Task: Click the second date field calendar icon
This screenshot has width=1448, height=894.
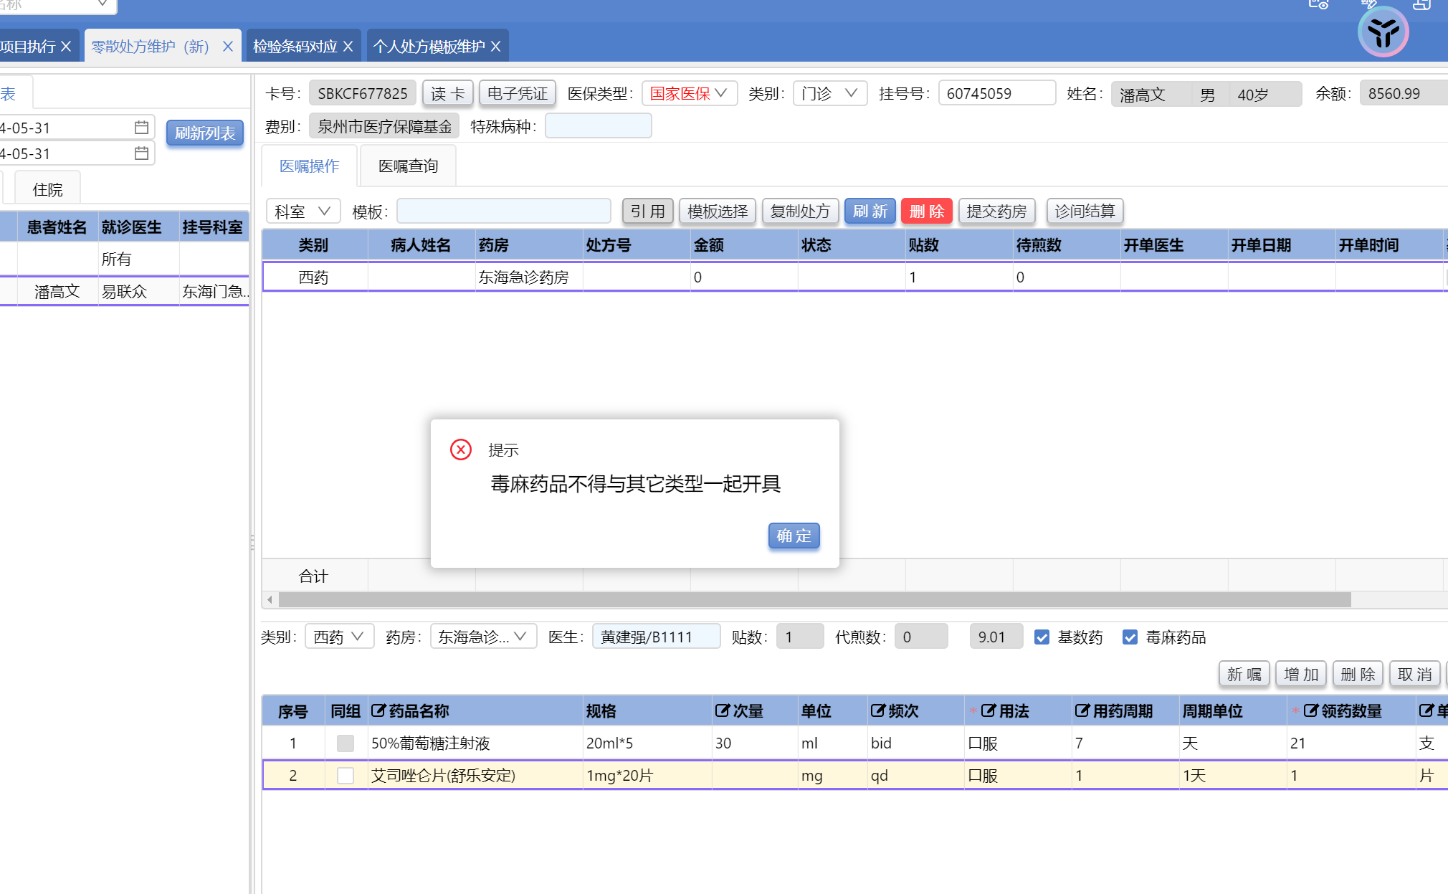Action: pos(141,153)
